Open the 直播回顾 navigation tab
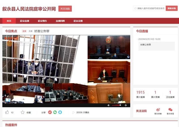 point(60,21)
